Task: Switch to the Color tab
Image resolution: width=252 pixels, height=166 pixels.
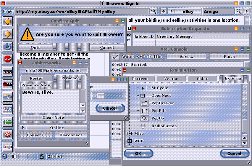Action: 202,78
